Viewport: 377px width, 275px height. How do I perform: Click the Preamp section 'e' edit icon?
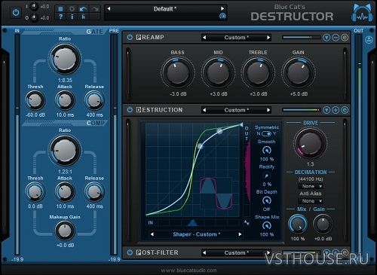[345, 38]
